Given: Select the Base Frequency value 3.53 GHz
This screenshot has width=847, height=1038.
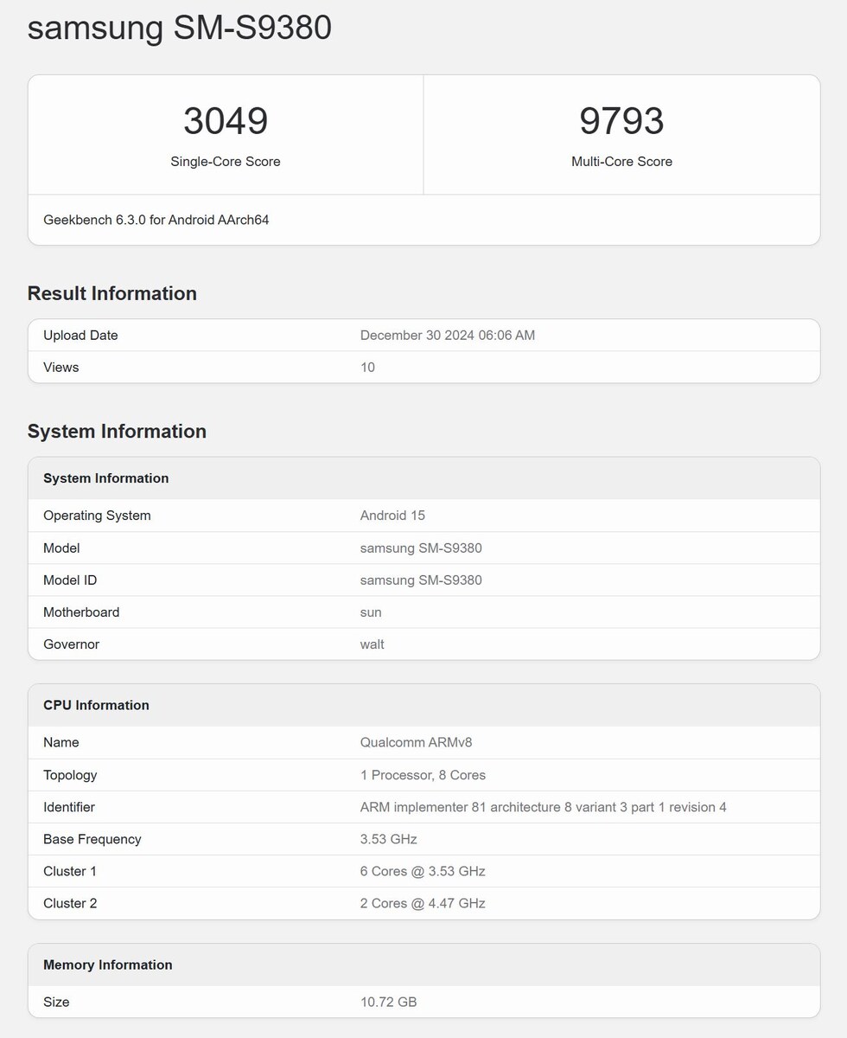Looking at the screenshot, I should [388, 838].
